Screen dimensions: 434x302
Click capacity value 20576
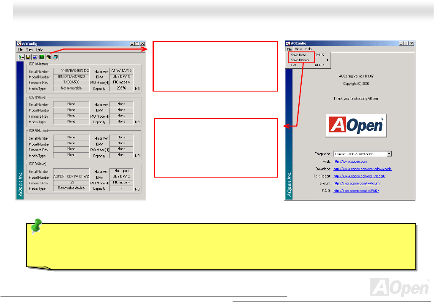point(122,88)
